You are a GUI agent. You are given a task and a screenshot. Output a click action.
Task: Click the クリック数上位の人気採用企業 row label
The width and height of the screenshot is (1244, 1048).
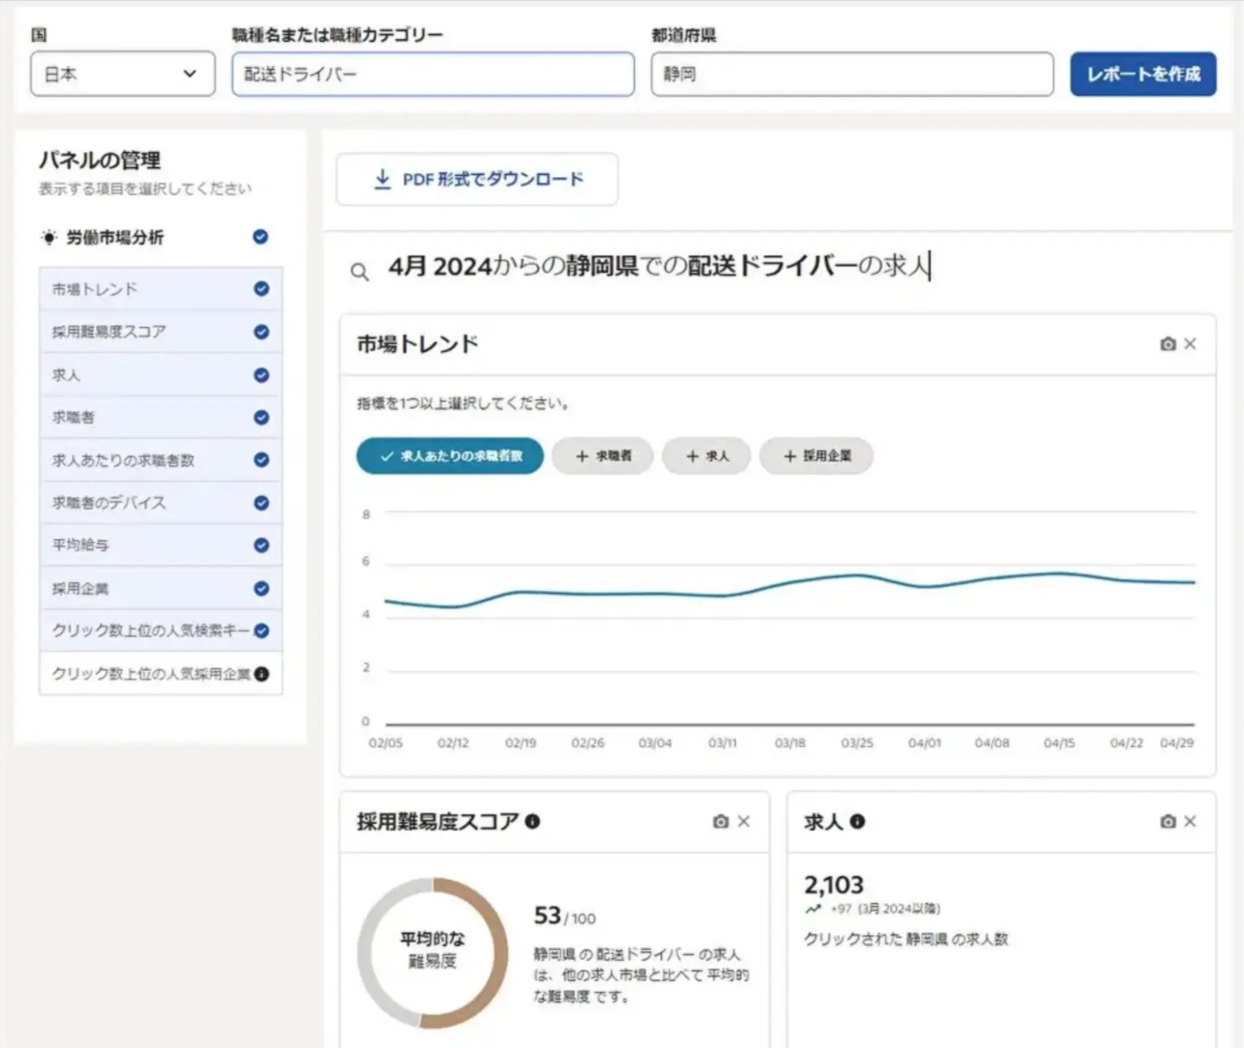pyautogui.click(x=151, y=674)
